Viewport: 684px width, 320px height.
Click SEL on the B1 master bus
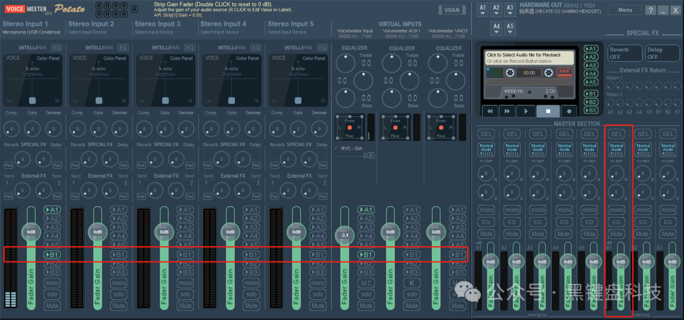pyautogui.click(x=616, y=134)
